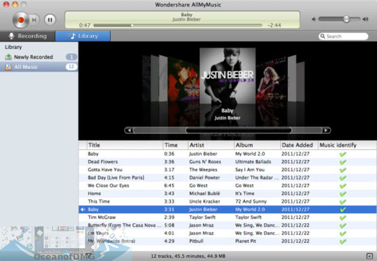
Task: Click the Search field
Action: click(x=343, y=36)
